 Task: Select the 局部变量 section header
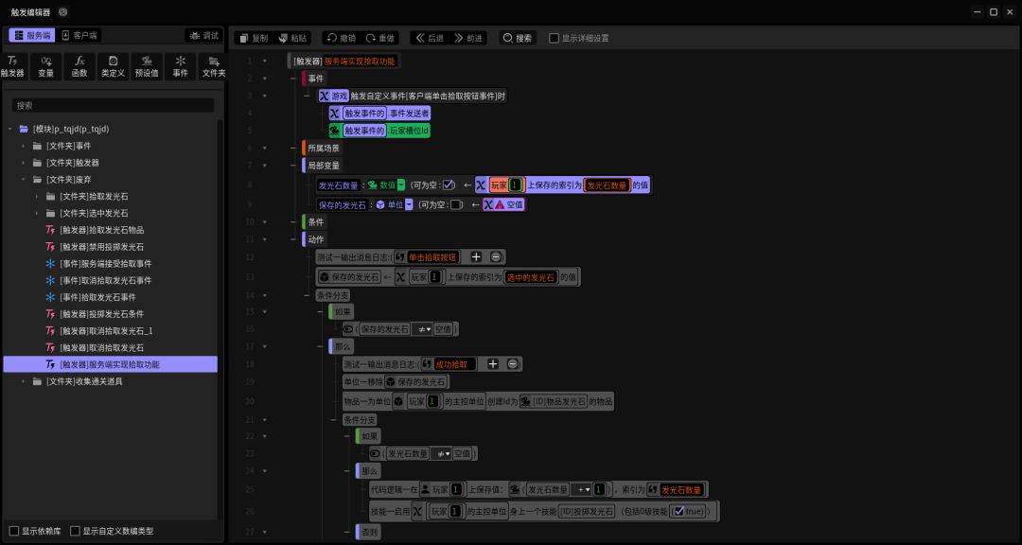click(323, 166)
